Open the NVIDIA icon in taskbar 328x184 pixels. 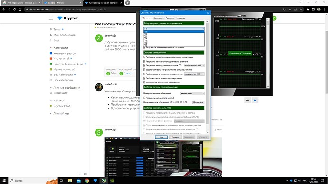pos(112,181)
